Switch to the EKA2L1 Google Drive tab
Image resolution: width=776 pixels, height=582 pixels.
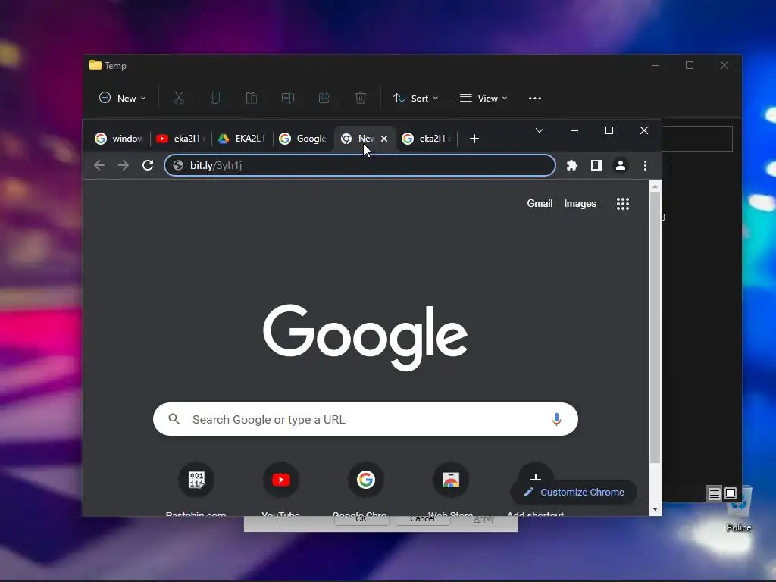point(242,139)
